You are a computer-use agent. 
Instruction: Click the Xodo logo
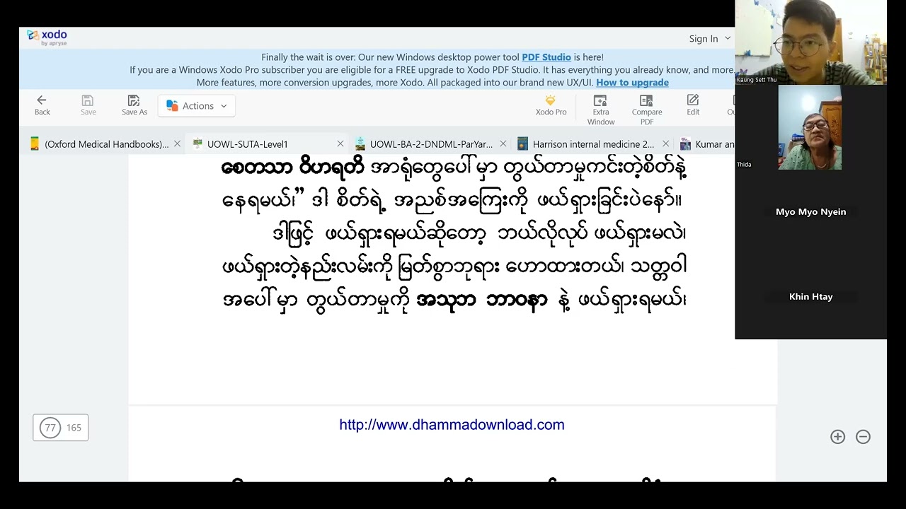point(47,37)
